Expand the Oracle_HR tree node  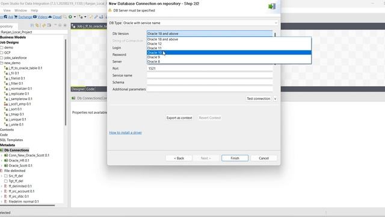[x=2, y=160]
